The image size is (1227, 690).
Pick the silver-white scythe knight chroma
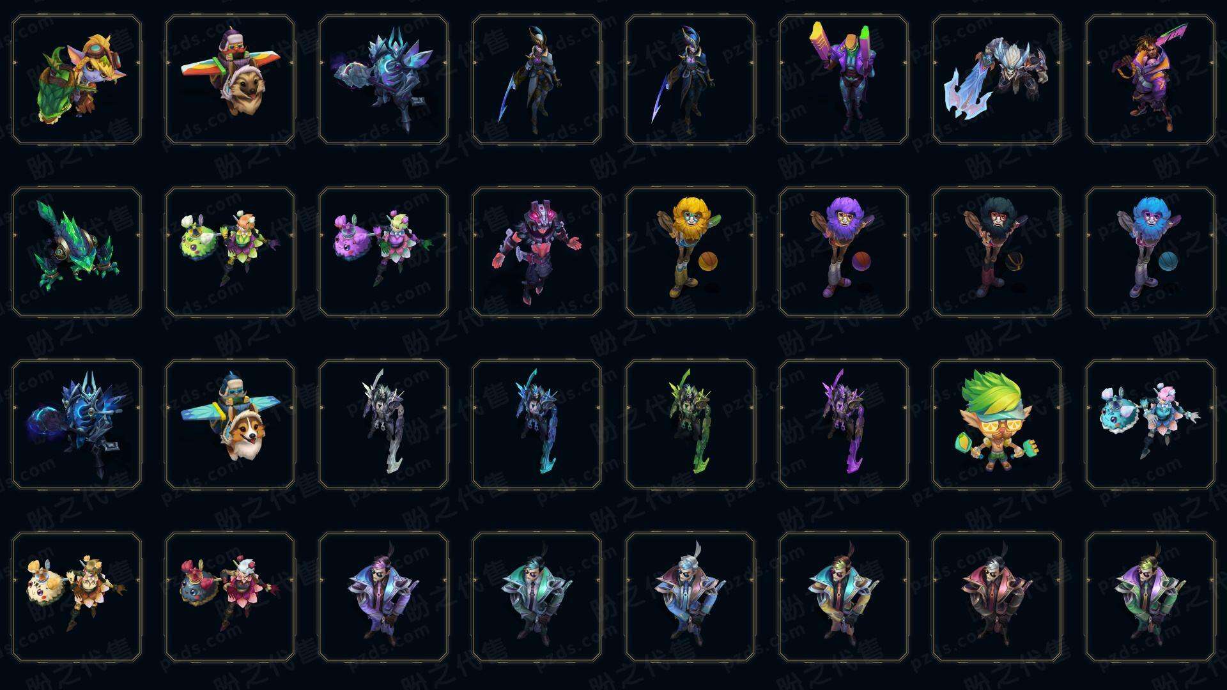tap(383, 424)
